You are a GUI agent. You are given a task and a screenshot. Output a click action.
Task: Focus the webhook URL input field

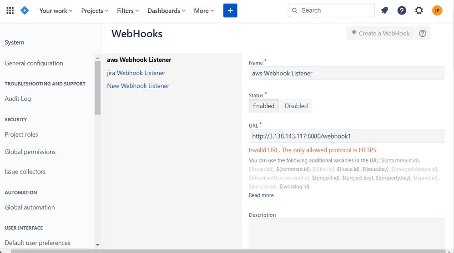pyautogui.click(x=346, y=136)
